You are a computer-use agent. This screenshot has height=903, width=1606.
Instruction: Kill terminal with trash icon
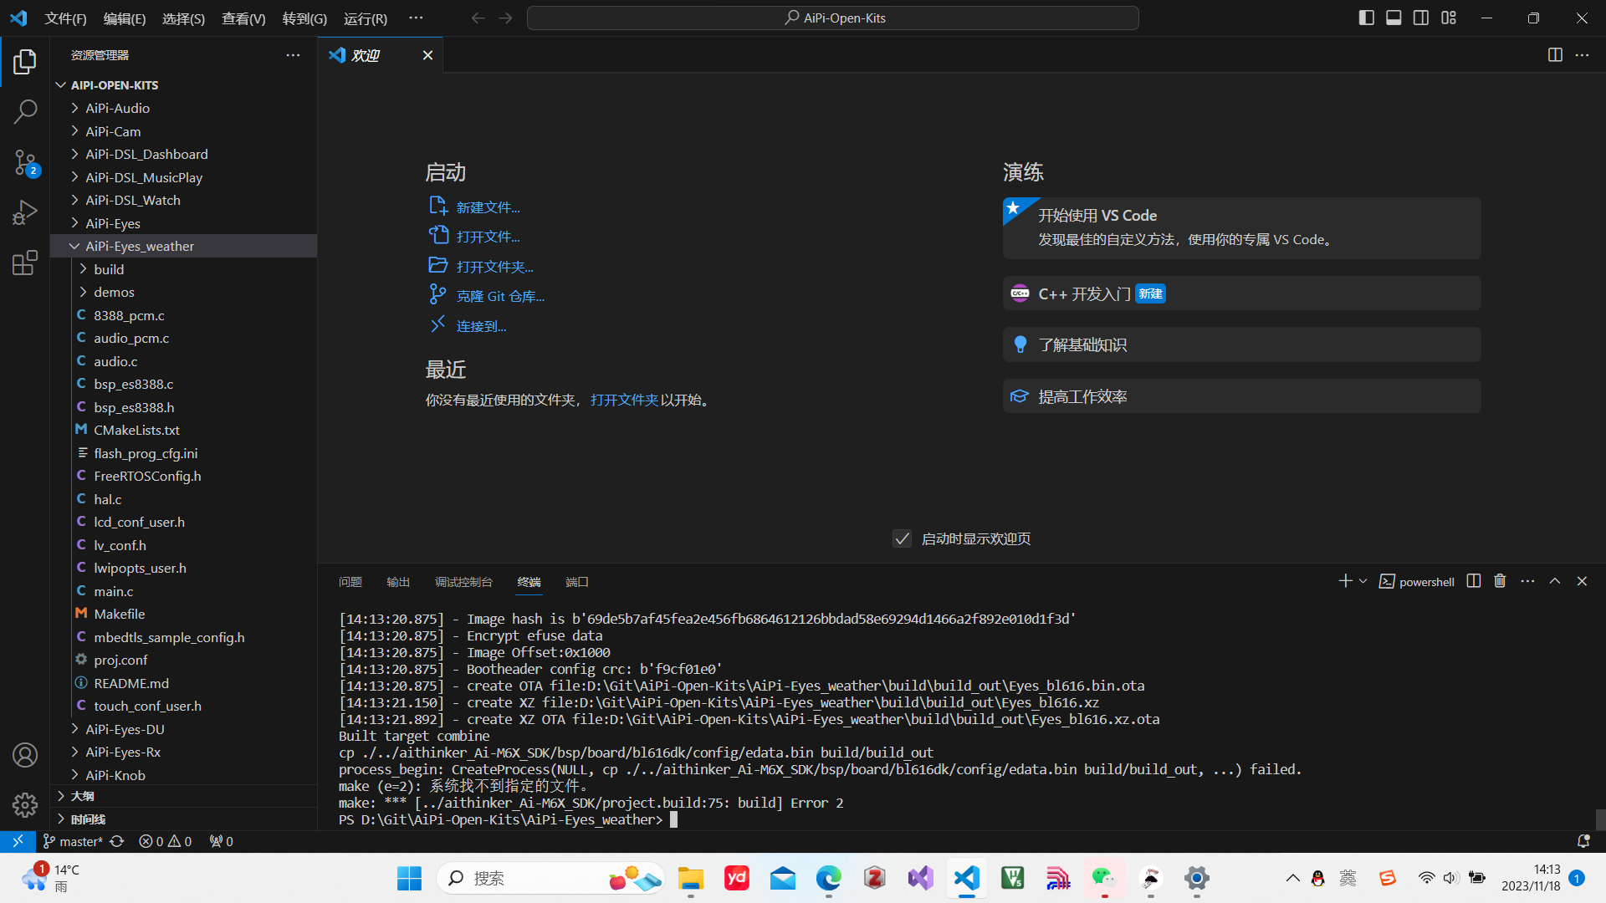click(1500, 581)
